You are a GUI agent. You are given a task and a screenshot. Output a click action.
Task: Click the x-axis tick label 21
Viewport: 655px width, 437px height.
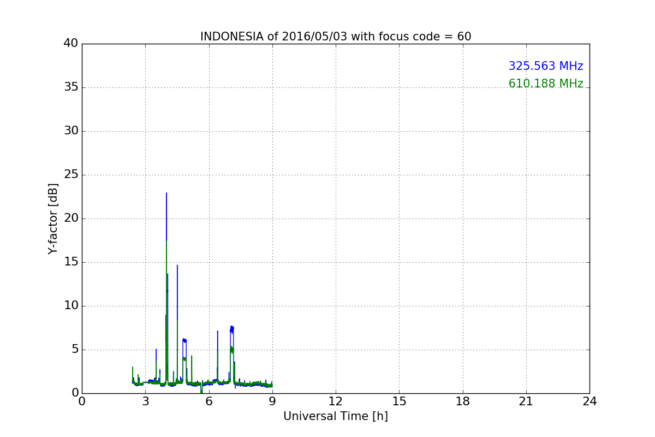tap(526, 401)
